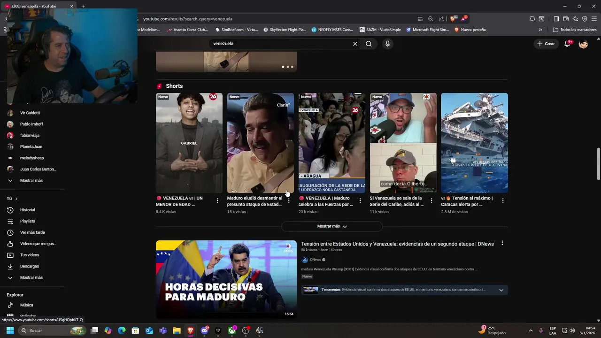Image resolution: width=601 pixels, height=338 pixels.
Task: Expand 'Mostrar más' below Descargas
Action: (x=32, y=277)
